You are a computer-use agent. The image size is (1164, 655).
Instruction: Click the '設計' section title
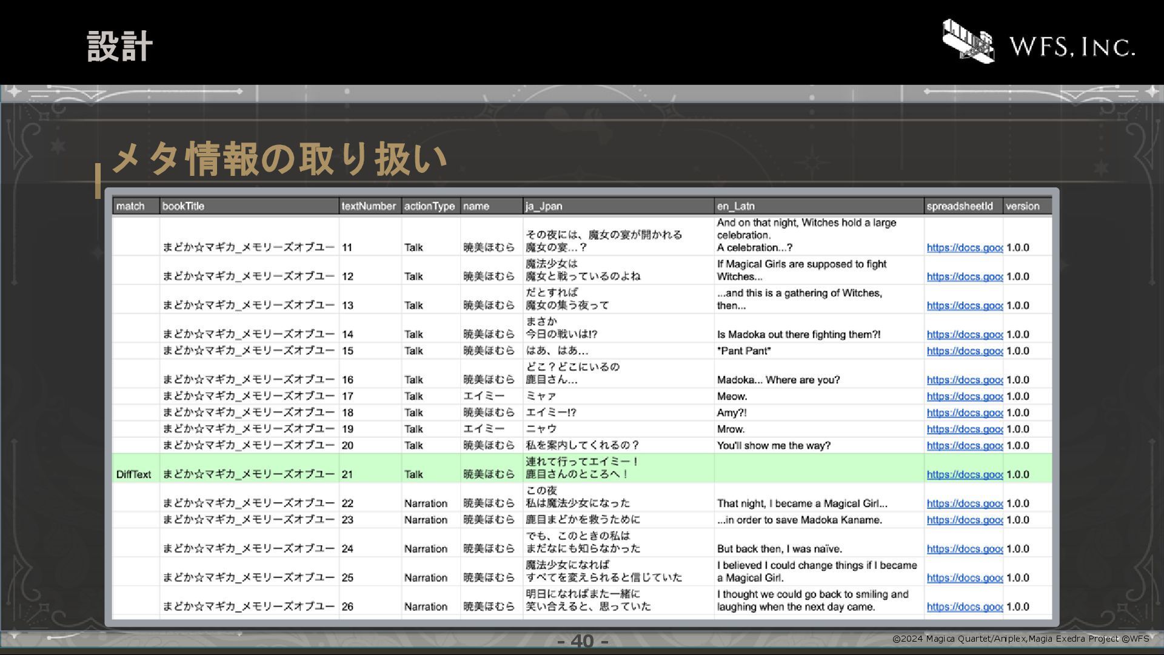(x=119, y=47)
